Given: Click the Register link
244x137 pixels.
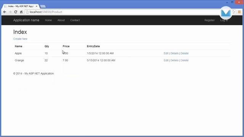Looking at the screenshot, I should [x=209, y=20].
